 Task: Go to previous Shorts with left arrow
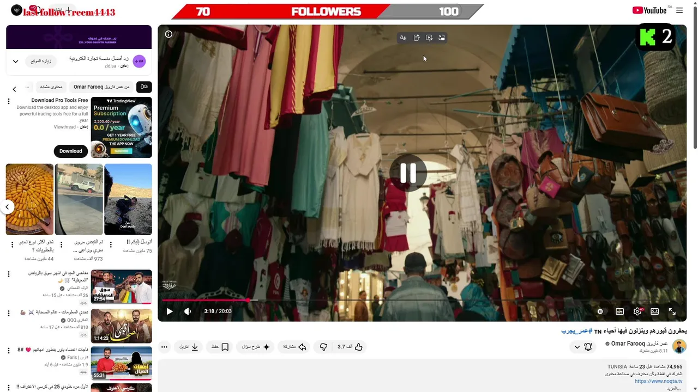click(x=7, y=207)
